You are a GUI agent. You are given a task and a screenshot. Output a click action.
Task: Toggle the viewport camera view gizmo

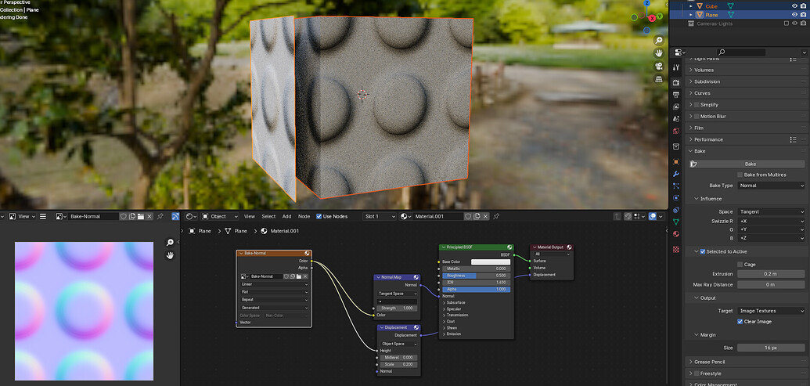pos(659,66)
